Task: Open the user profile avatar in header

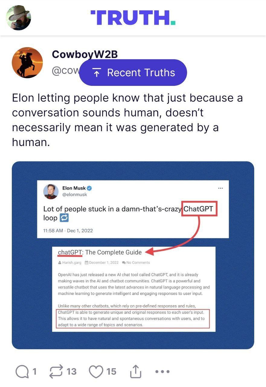Action: pos(18,18)
